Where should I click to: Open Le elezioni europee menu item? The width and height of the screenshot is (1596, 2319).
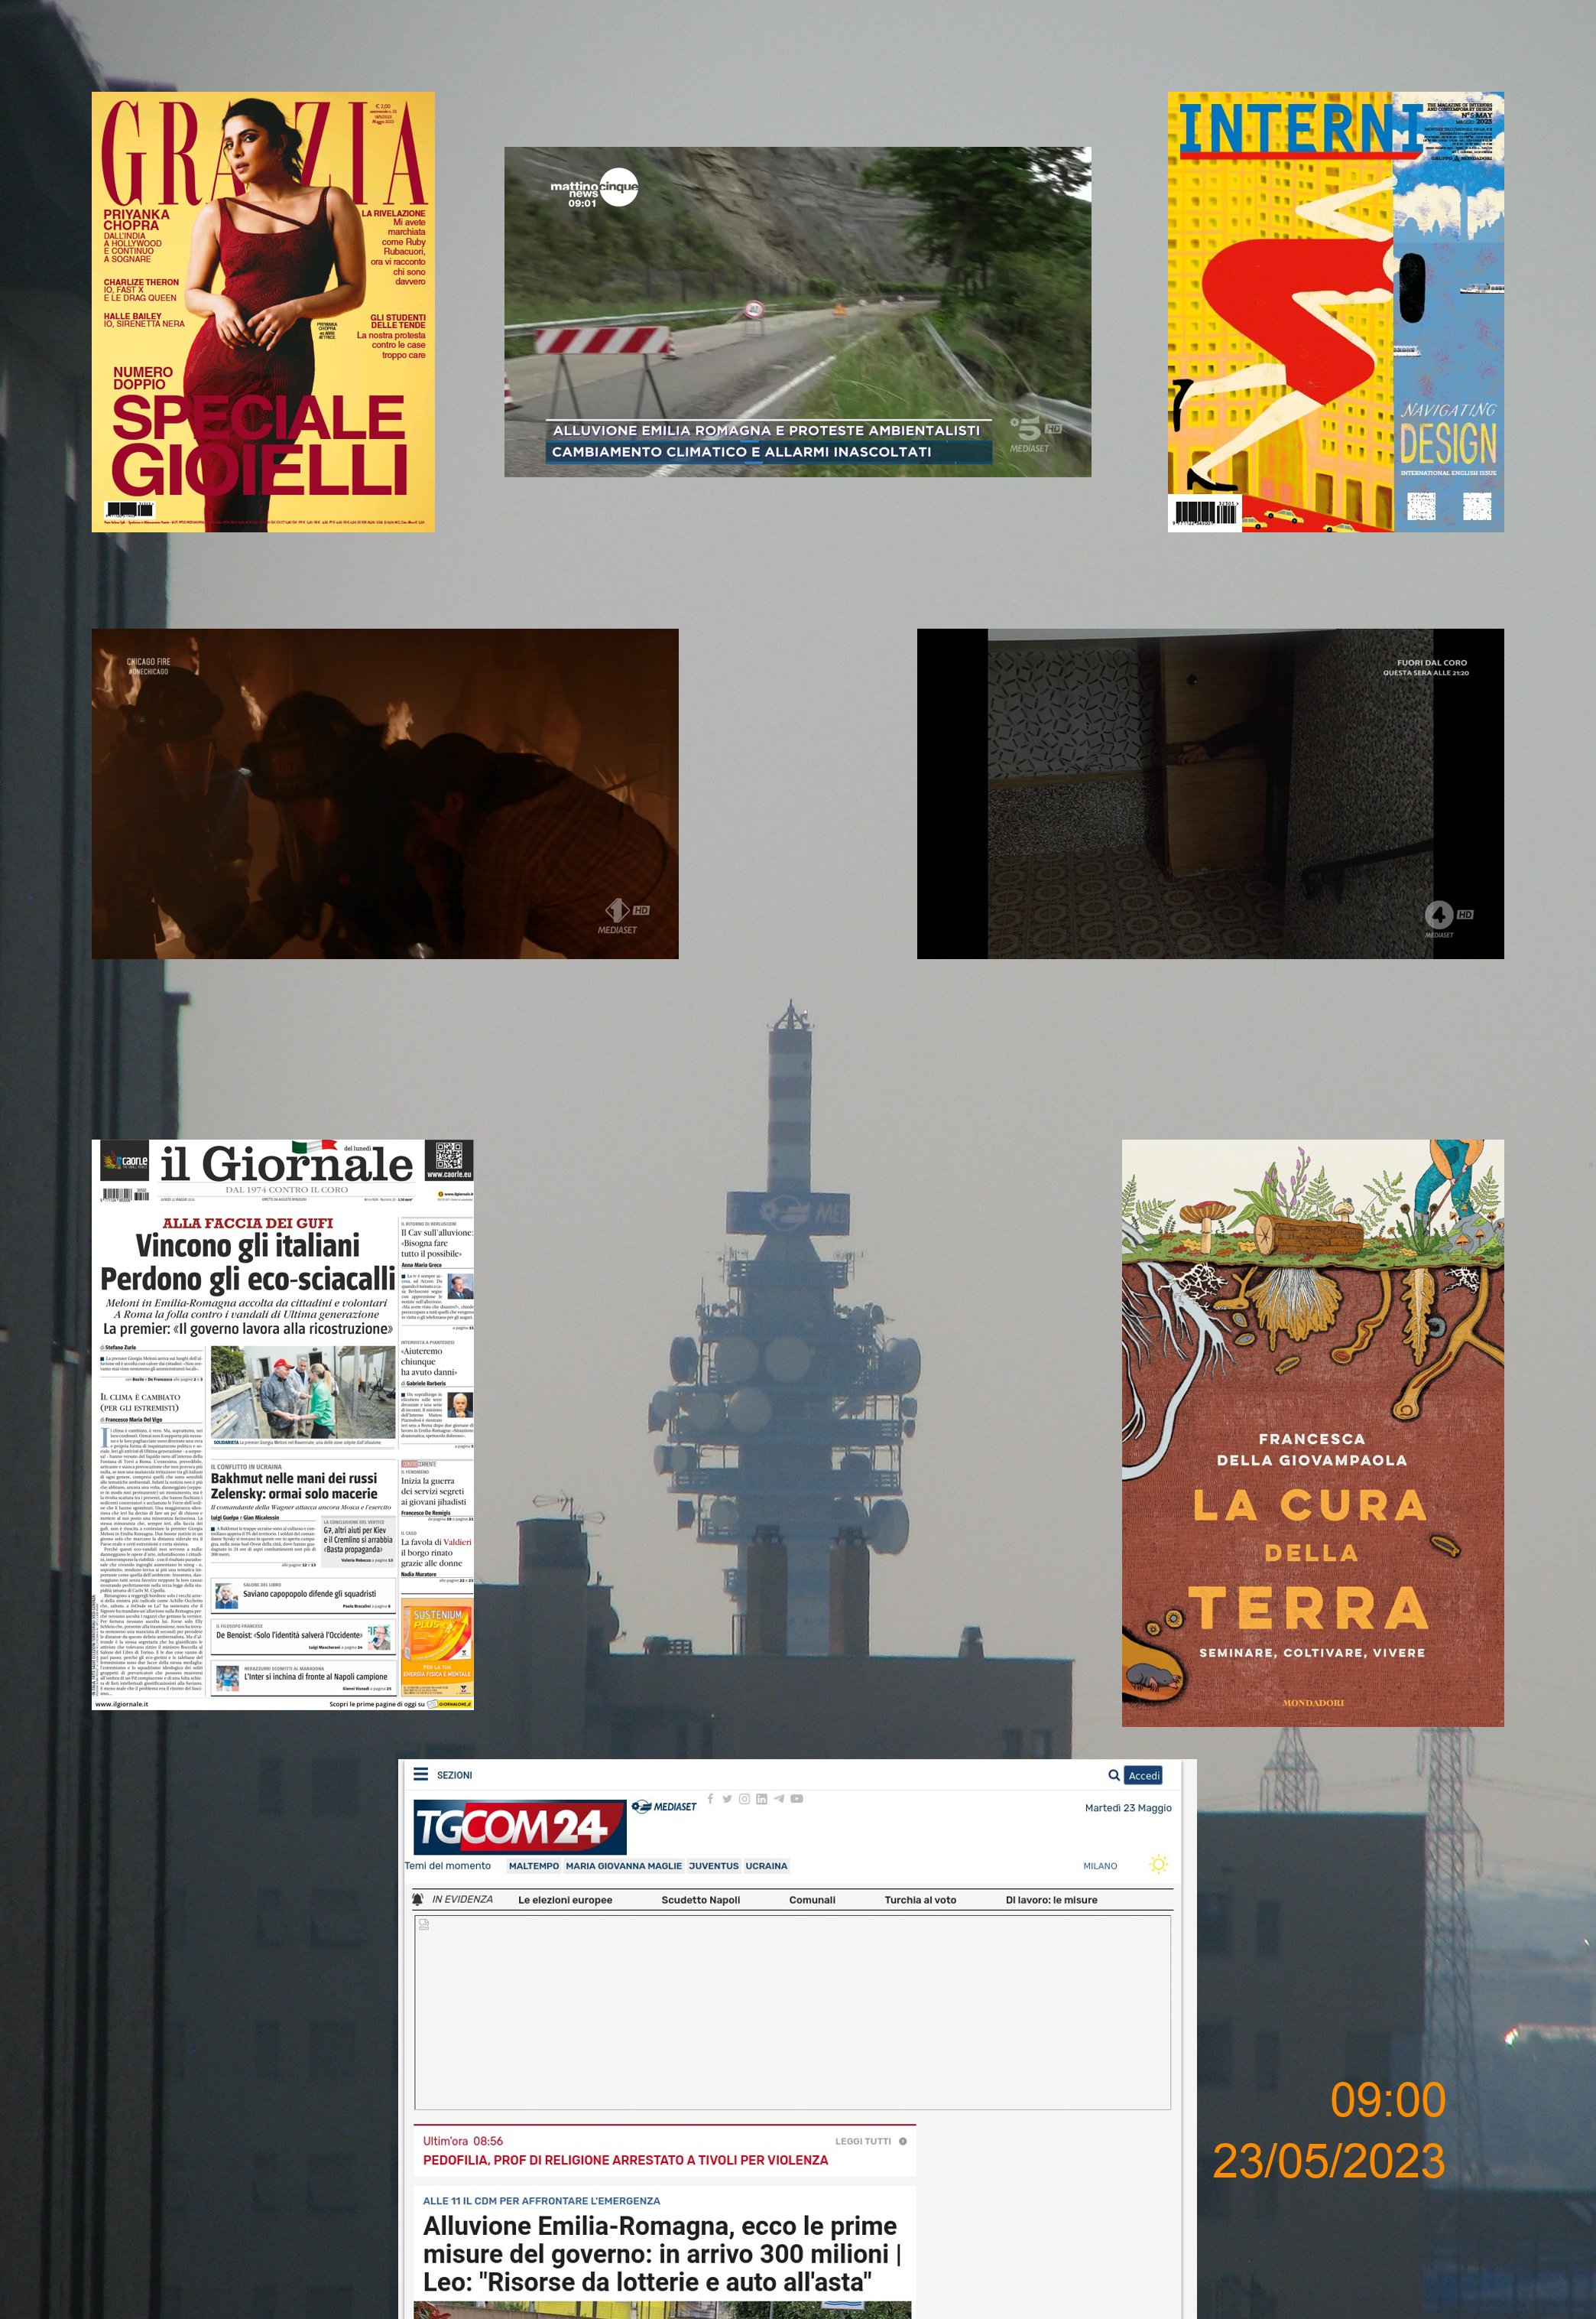click(x=565, y=1900)
